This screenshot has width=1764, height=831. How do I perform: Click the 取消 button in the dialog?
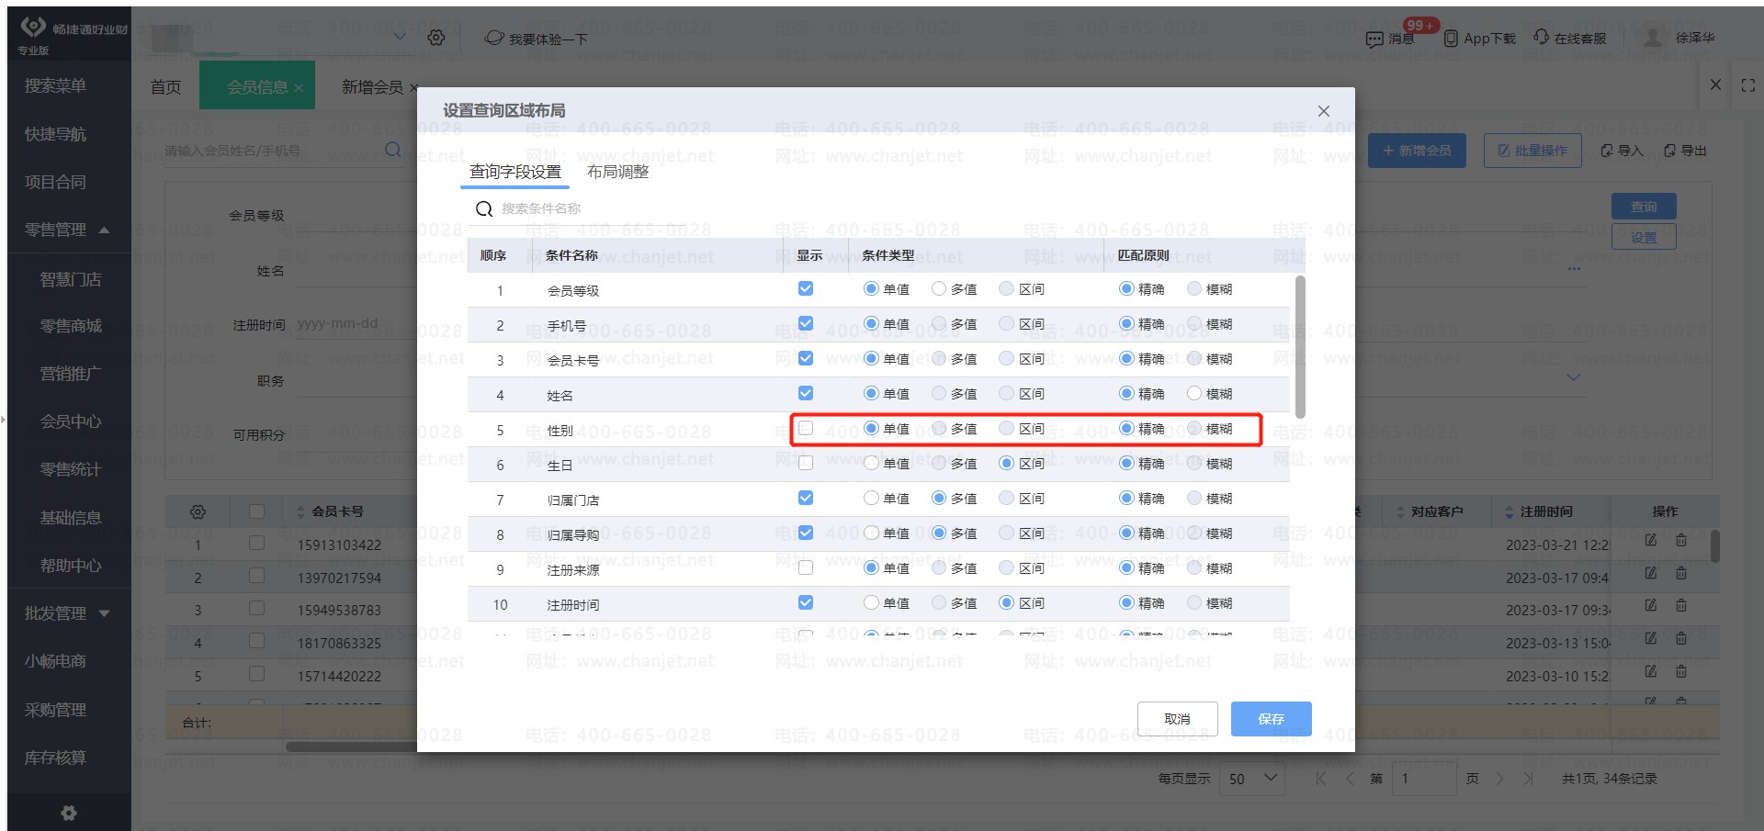[x=1177, y=719]
